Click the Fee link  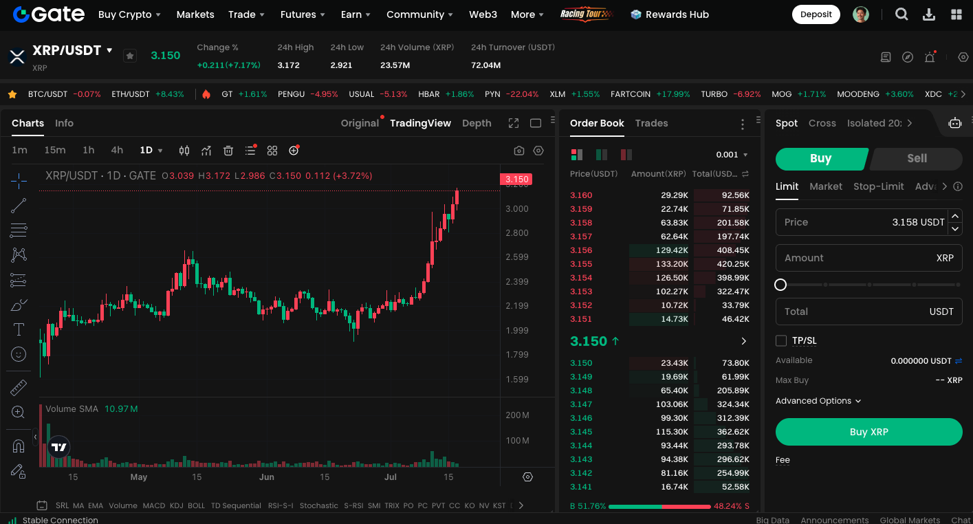coord(783,460)
